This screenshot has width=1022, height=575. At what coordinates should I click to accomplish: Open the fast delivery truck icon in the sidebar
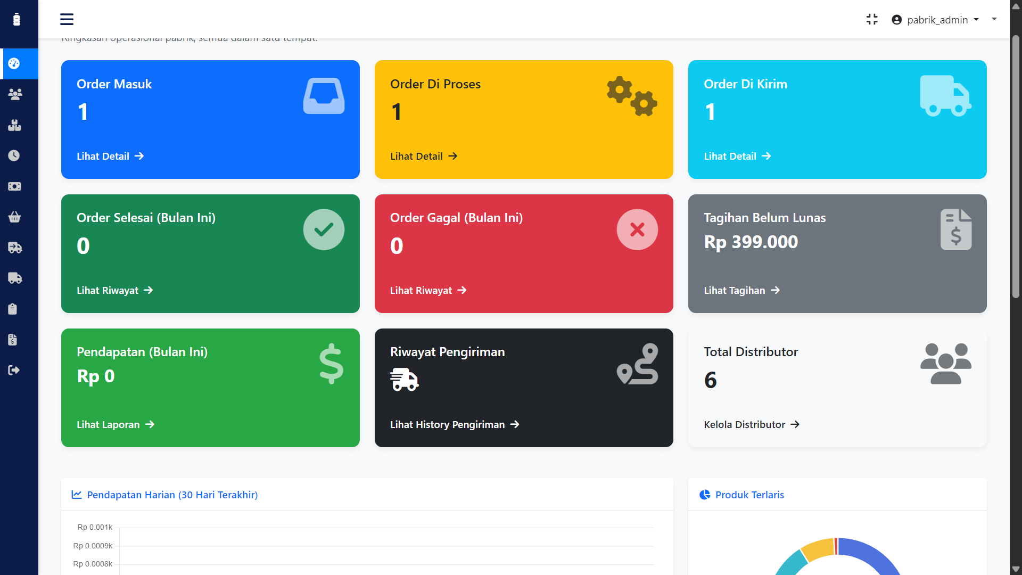pyautogui.click(x=15, y=248)
